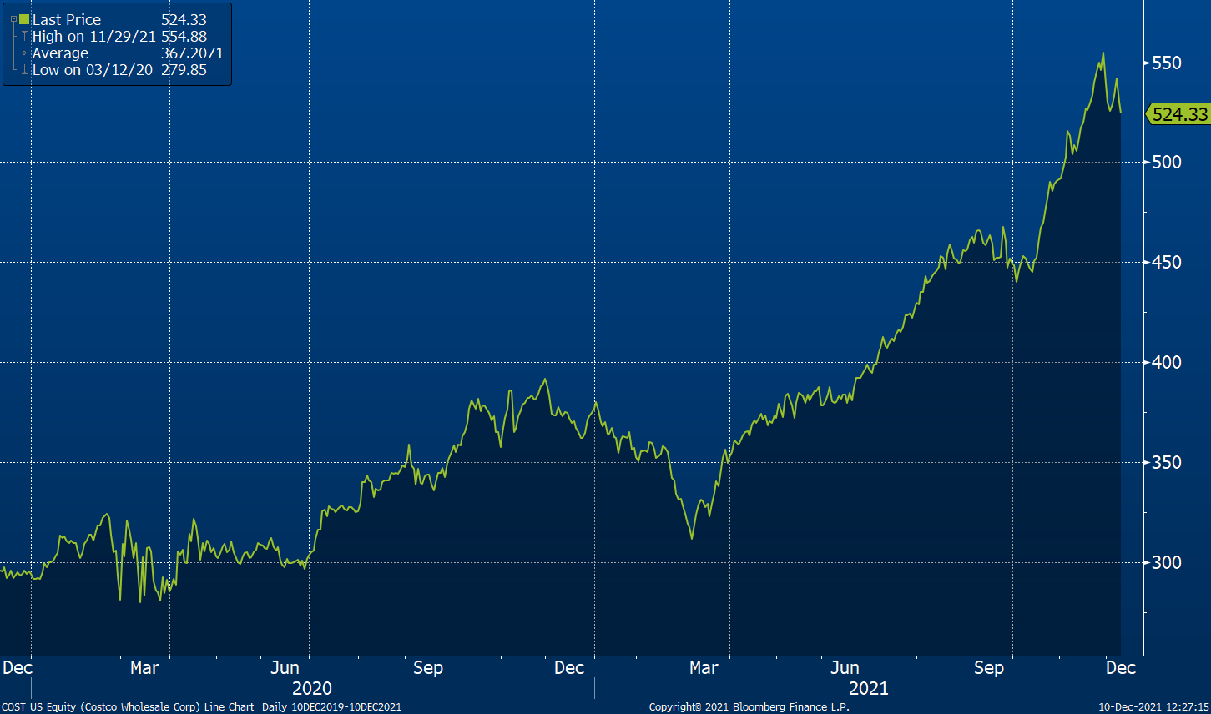Click the Mar label in 2021 section
The width and height of the screenshot is (1211, 714).
(704, 668)
